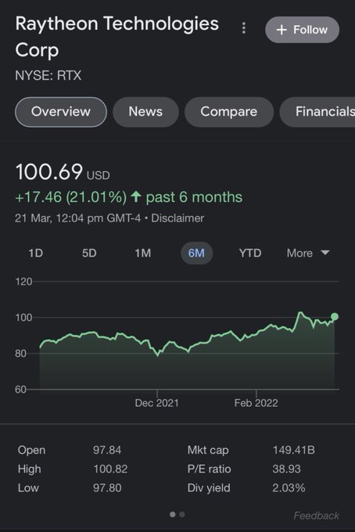Viewport: 355px width, 532px height.
Task: Click the Feb 2022 axis label
Action: [x=256, y=403]
